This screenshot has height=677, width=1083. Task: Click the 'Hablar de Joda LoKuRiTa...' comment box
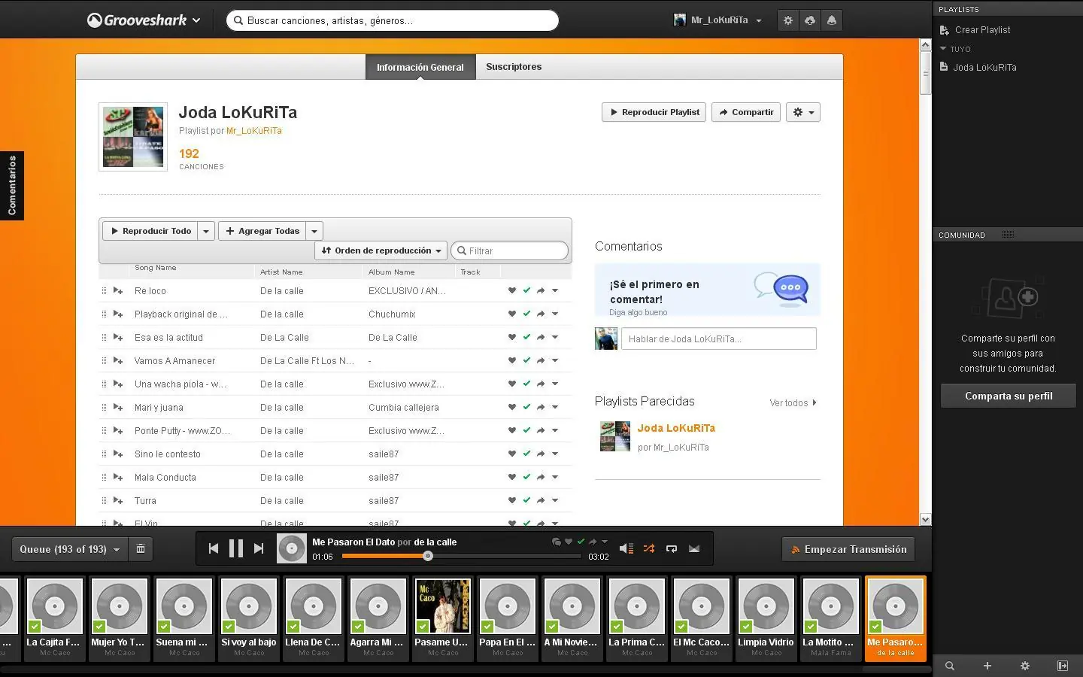tap(719, 338)
